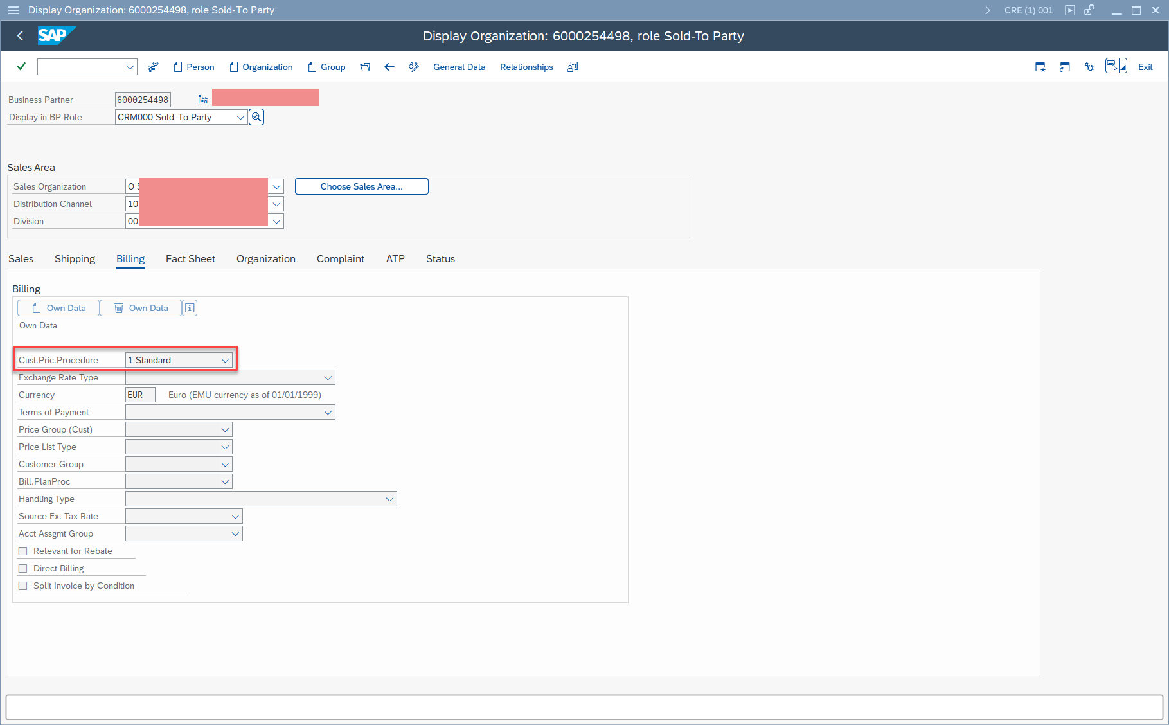1169x725 pixels.
Task: Click the open business partner folder icon
Action: (x=365, y=67)
